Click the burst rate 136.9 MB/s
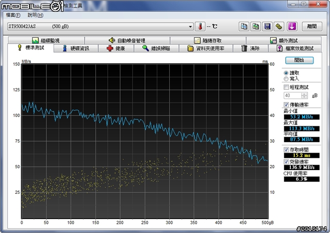This screenshot has width=330, height=233. click(x=302, y=168)
